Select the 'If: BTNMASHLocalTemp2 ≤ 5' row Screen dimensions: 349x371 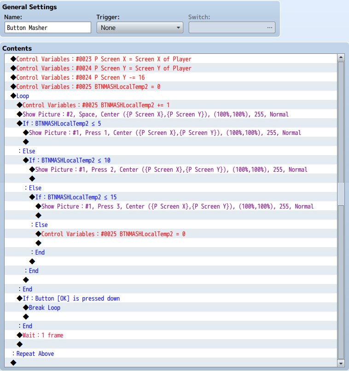pos(171,123)
